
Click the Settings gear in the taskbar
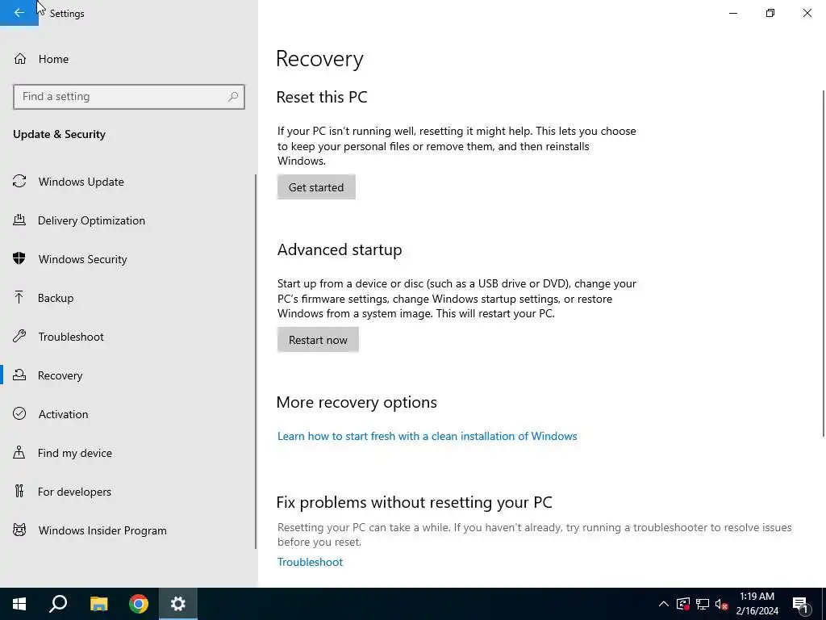(x=178, y=604)
